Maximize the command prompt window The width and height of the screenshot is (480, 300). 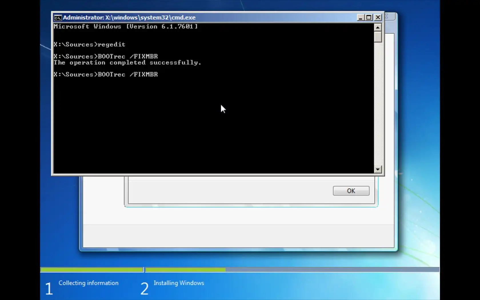tap(369, 17)
